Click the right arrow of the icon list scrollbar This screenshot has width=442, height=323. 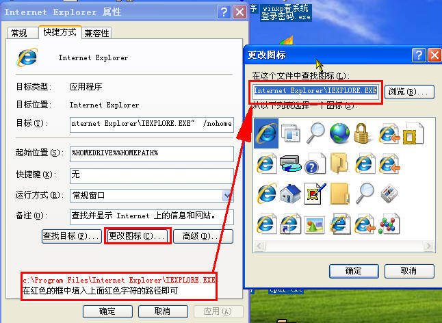coord(429,246)
